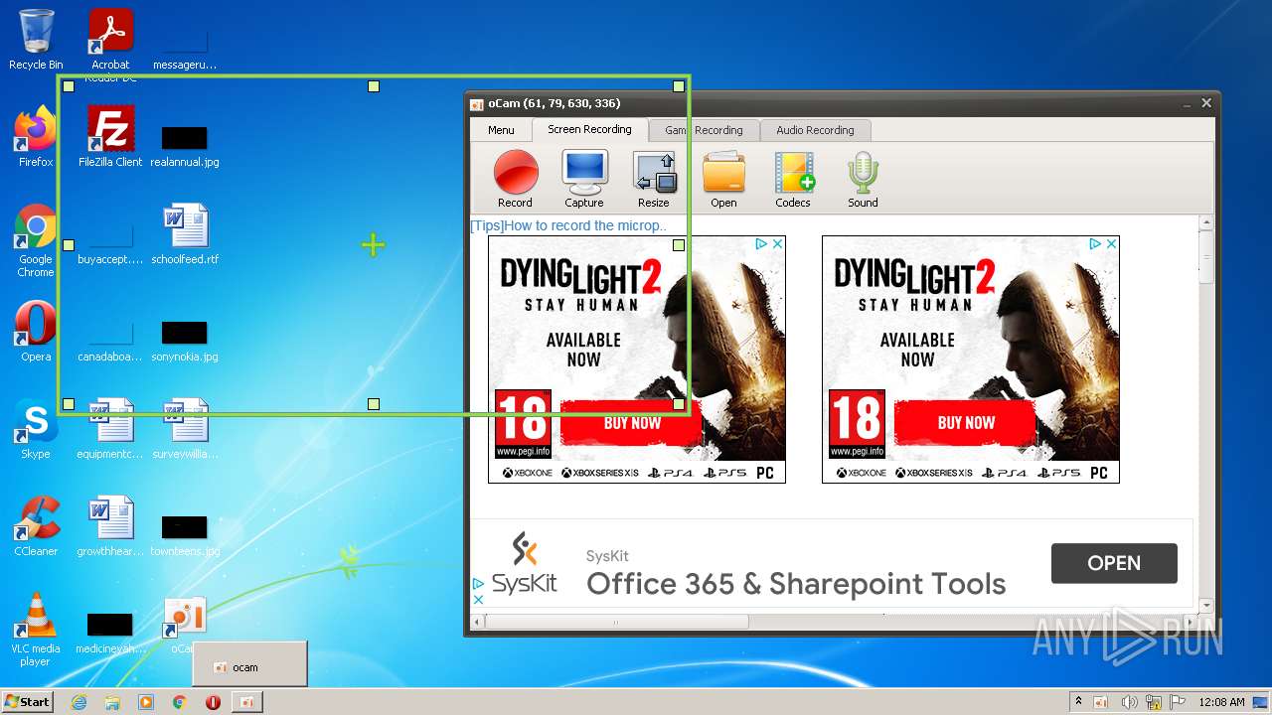This screenshot has height=715, width=1272.
Task: Click the horizontal scrollbar left arrow in oCam
Action: tap(478, 623)
